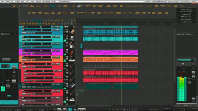
Task: Select MTurboCompMB in the FX list
Action: [186, 12]
